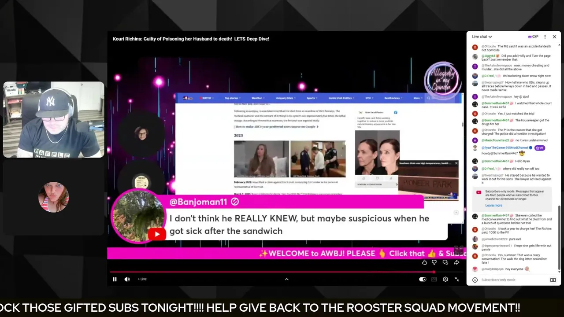Open @Ottocdw avatar on 'accidental death' message
Viewport: 564px width, 317px height.
475,48
